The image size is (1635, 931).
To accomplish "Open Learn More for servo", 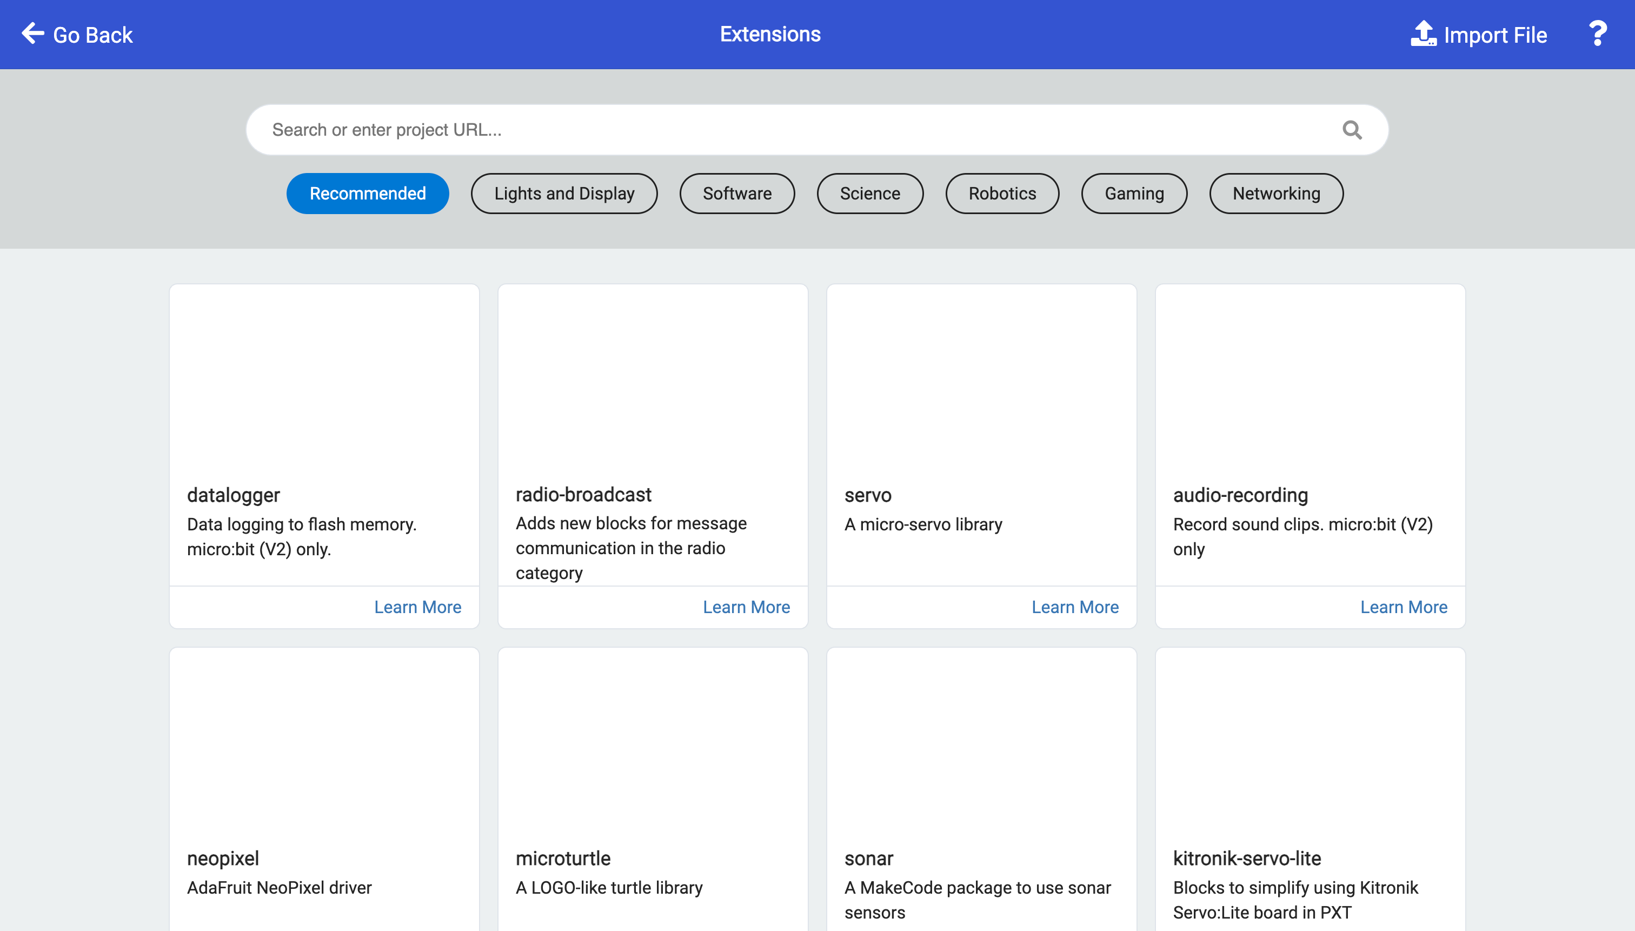I will (1075, 607).
